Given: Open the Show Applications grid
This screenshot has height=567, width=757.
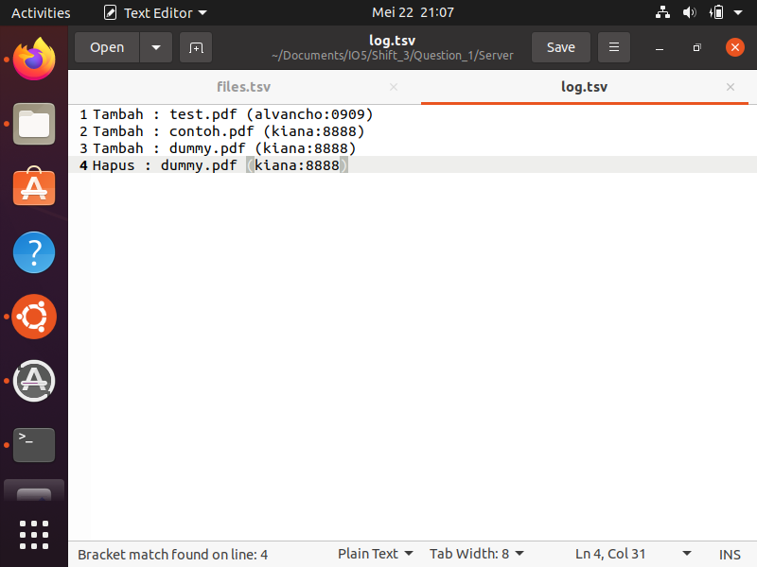Looking at the screenshot, I should pyautogui.click(x=33, y=535).
